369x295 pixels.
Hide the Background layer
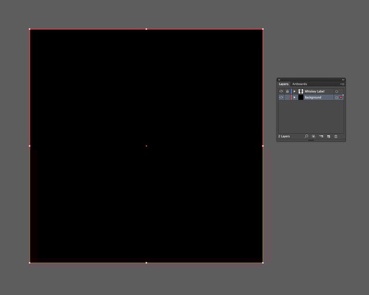coord(281,97)
